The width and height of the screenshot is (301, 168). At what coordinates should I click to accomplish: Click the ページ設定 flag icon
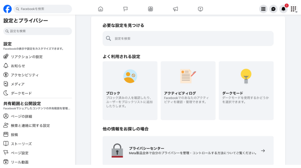click(6, 152)
